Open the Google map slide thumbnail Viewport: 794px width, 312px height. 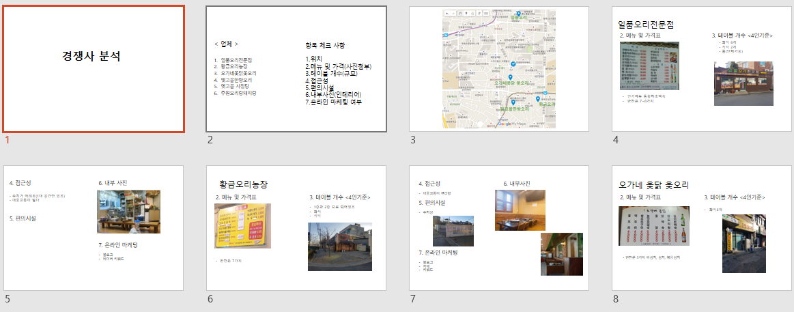[499, 69]
